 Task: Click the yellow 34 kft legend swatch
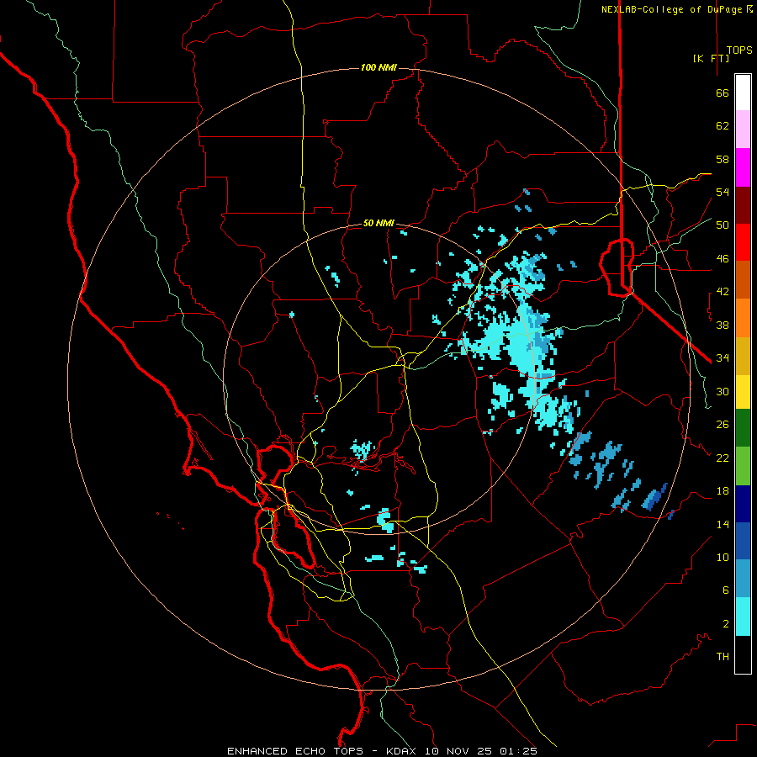pyautogui.click(x=743, y=391)
